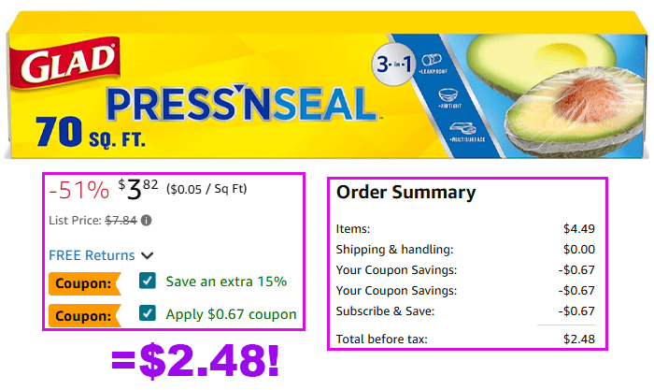Click the Save an extra 15% text
The image size is (654, 390).
click(x=226, y=282)
